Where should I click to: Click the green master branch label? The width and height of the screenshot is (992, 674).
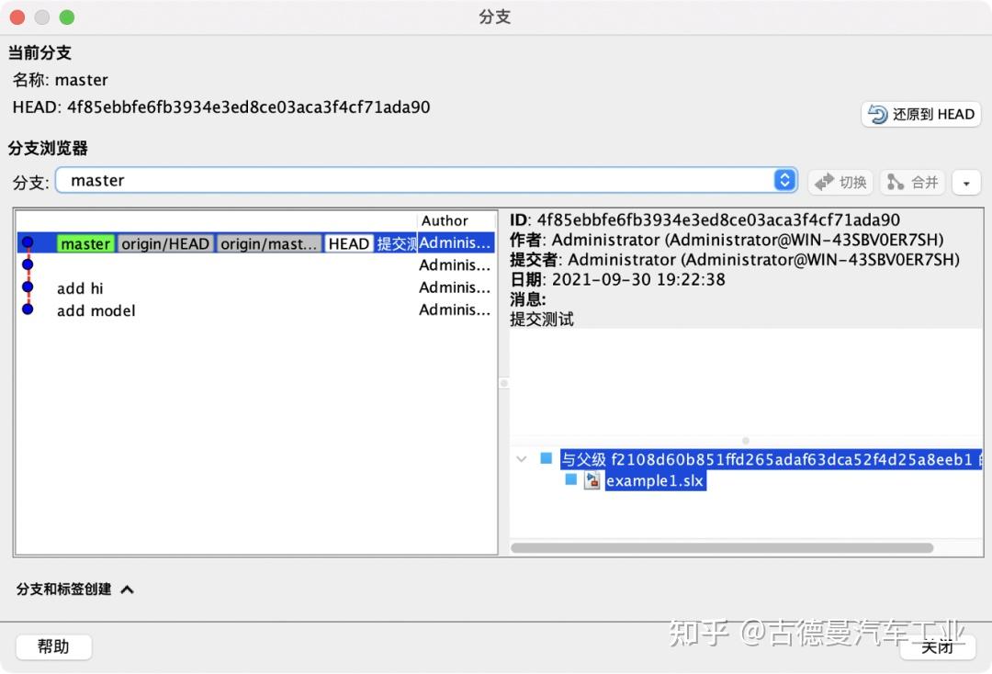pos(85,243)
